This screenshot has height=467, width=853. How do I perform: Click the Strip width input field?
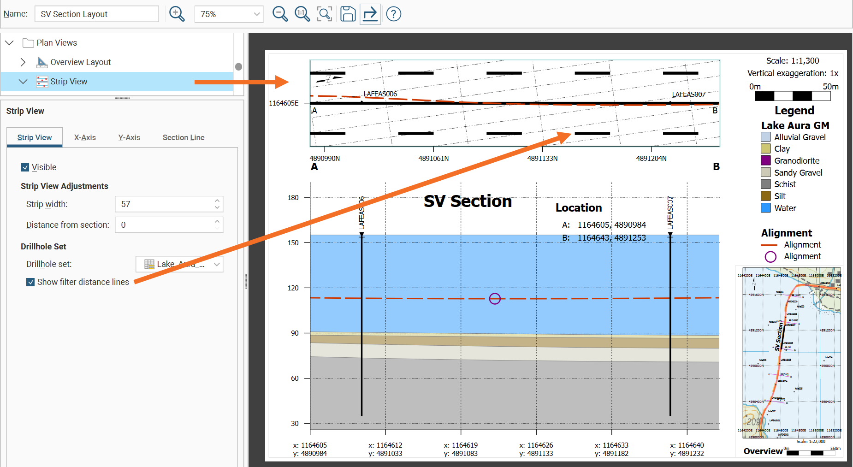click(164, 204)
